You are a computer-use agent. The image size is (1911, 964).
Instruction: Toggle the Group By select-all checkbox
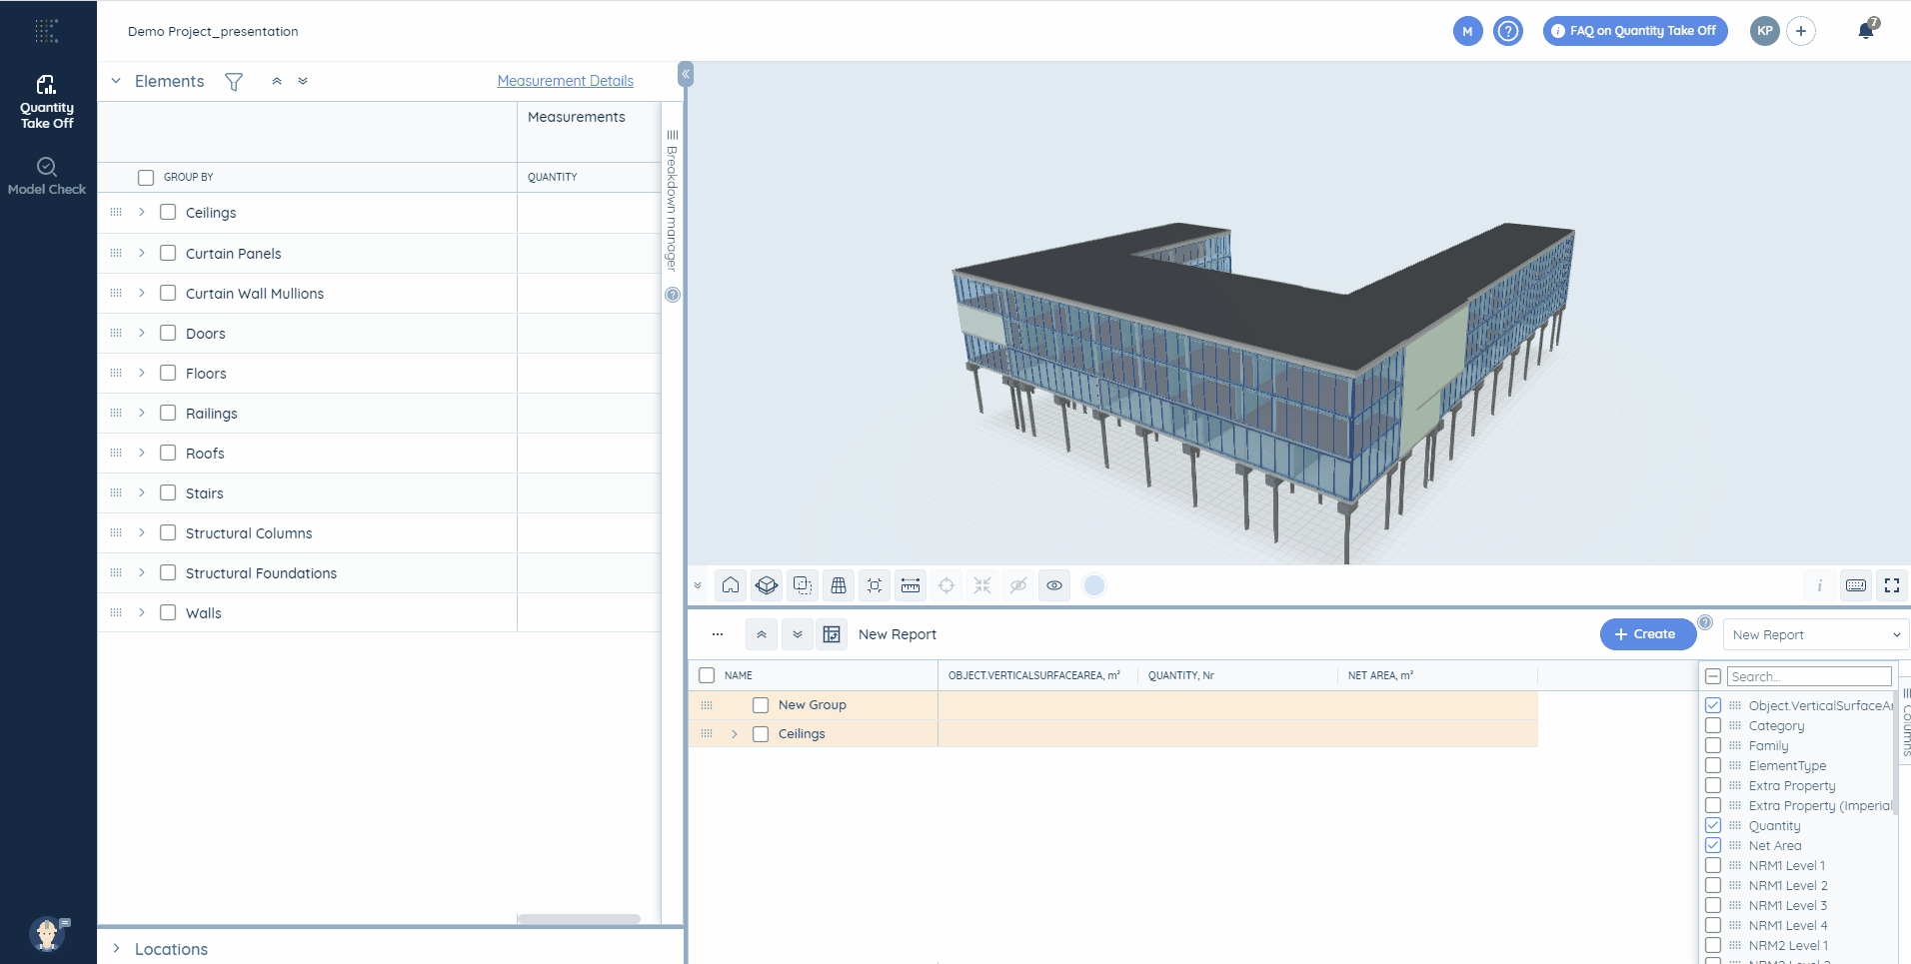click(146, 178)
